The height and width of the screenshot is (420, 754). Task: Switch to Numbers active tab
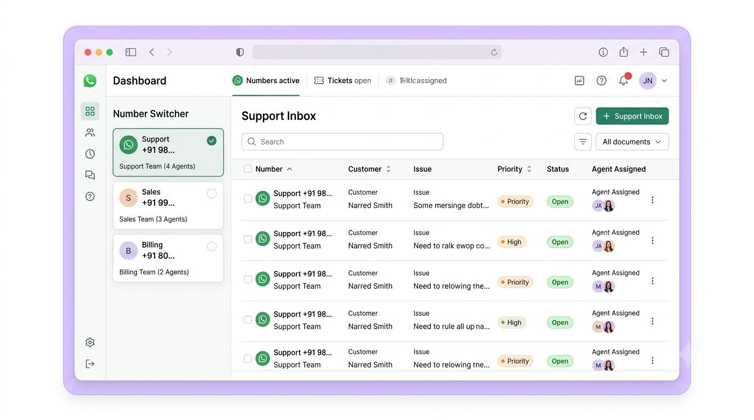click(266, 80)
